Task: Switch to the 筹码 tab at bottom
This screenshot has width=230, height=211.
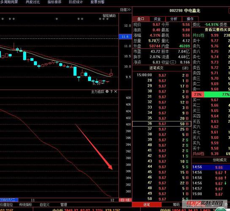Action: pos(176,204)
